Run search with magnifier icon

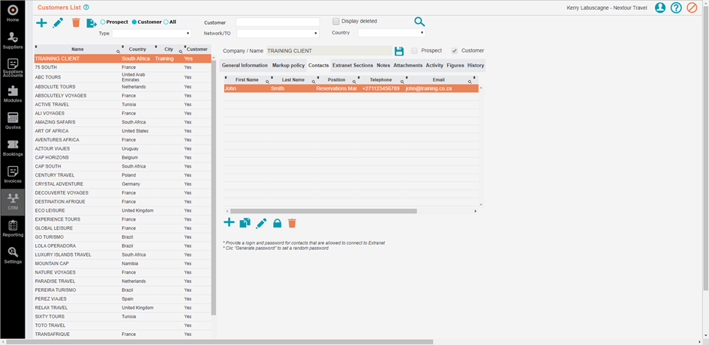point(419,22)
